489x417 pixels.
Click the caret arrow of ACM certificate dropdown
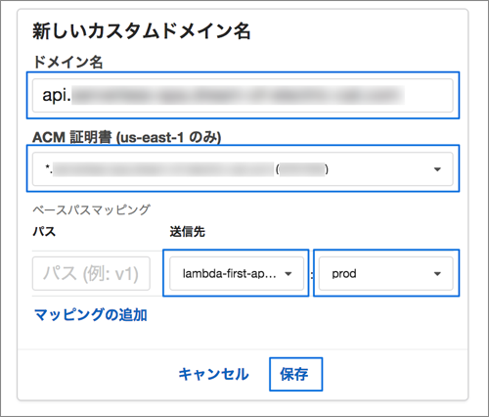click(437, 169)
